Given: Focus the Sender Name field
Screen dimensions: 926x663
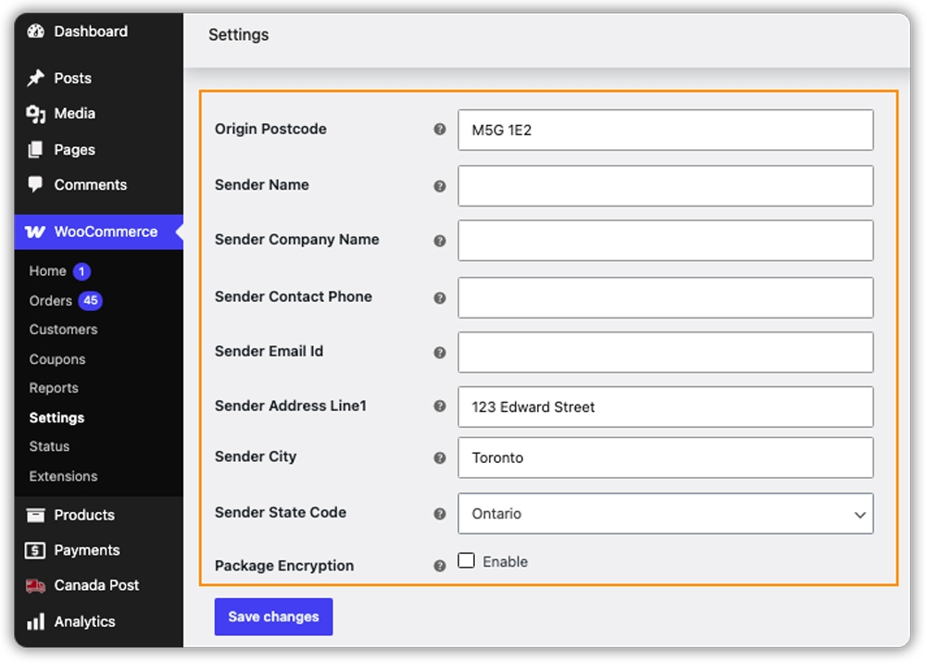Looking at the screenshot, I should coord(666,186).
